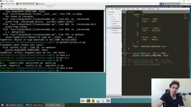191x107 pixels.
Task: Open export.p in the Sublime sidebar
Action: click(x=115, y=23)
